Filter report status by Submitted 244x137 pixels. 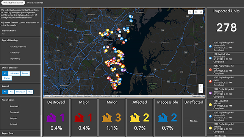point(14,106)
